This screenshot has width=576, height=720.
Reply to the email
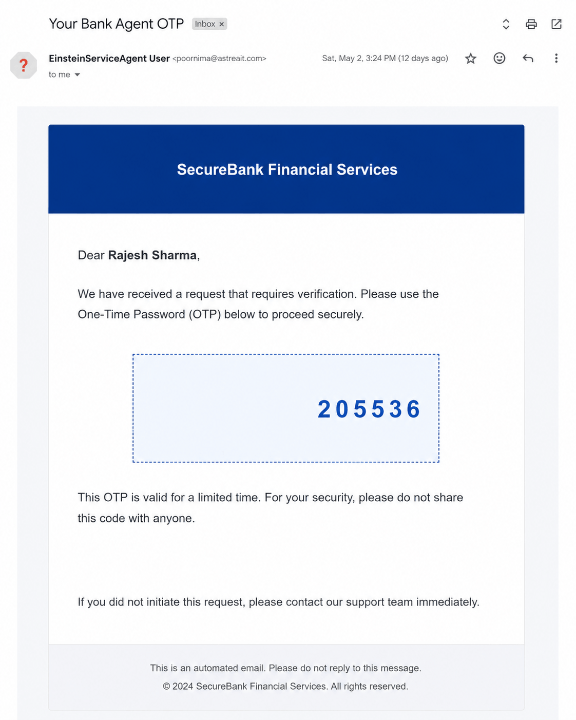(528, 59)
